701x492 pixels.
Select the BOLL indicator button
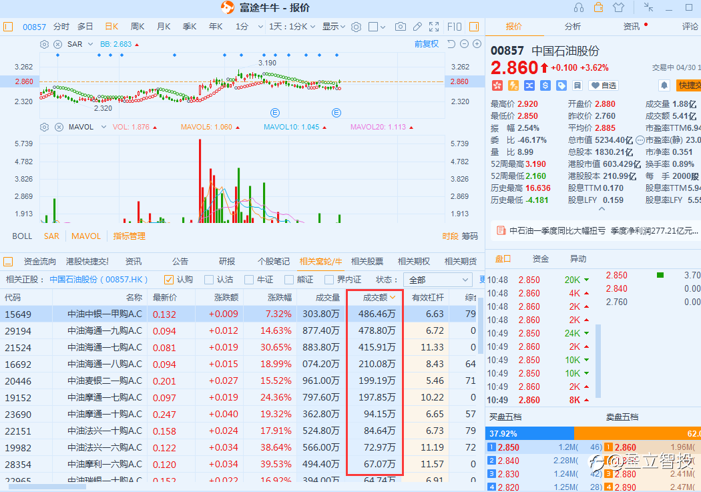click(x=22, y=236)
